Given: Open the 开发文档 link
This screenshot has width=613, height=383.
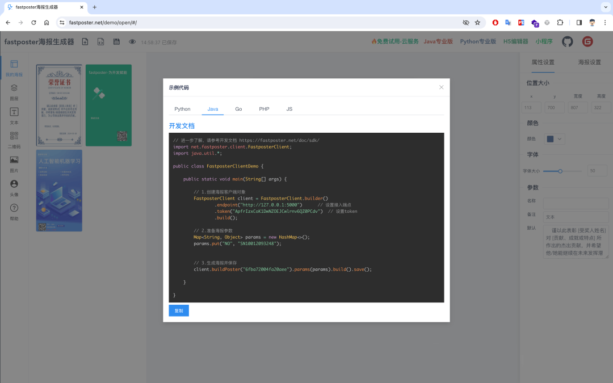Looking at the screenshot, I should (x=182, y=126).
